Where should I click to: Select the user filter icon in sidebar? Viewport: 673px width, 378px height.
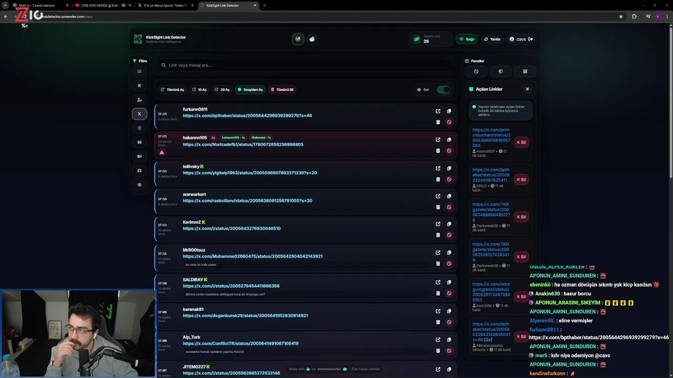pos(139,100)
